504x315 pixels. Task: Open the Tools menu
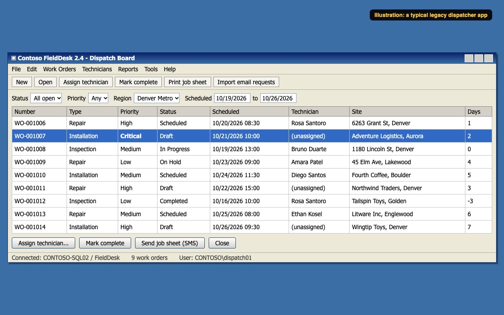point(151,69)
